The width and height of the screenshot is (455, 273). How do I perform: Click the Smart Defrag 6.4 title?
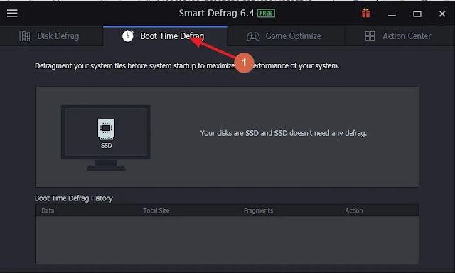tap(216, 13)
